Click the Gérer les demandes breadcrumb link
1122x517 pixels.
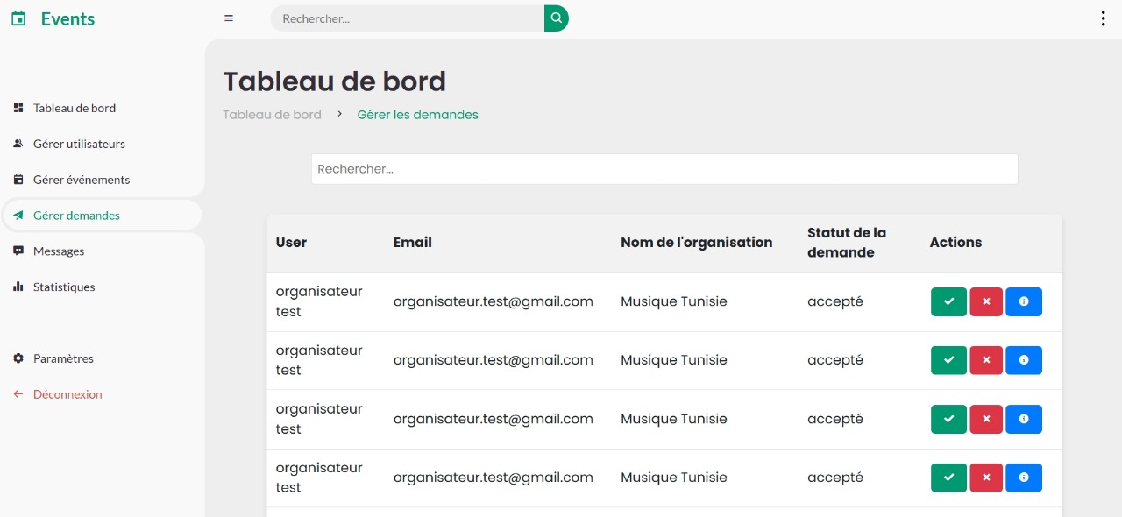(418, 115)
